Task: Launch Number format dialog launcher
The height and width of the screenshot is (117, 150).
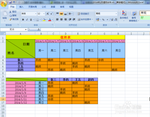Action: (117, 25)
